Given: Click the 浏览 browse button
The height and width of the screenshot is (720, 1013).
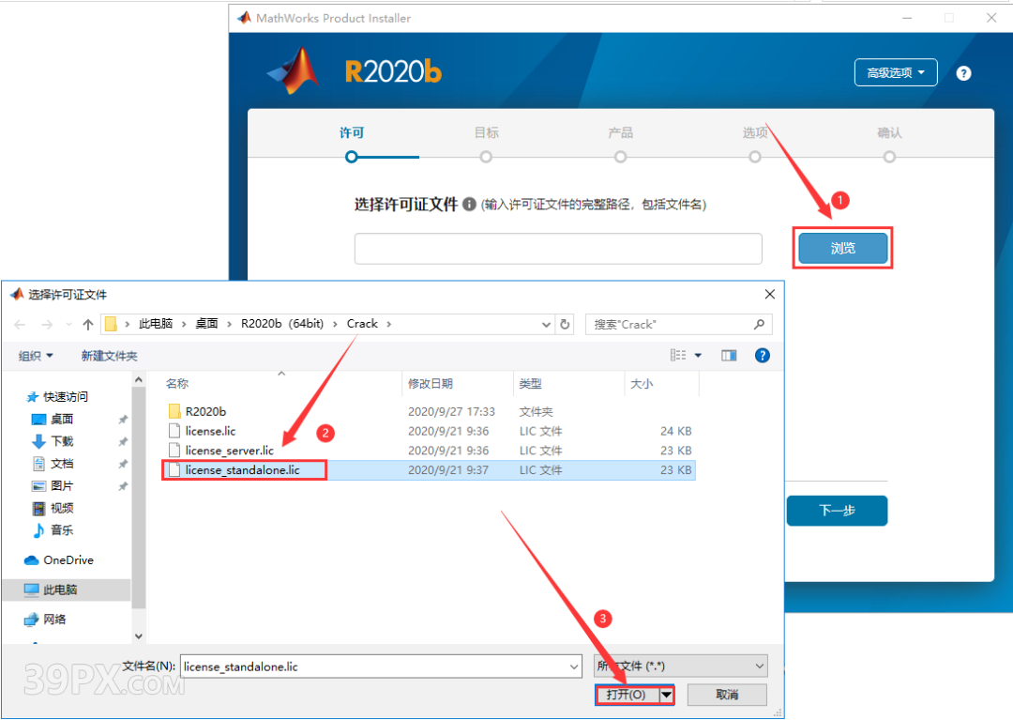Looking at the screenshot, I should pos(842,248).
